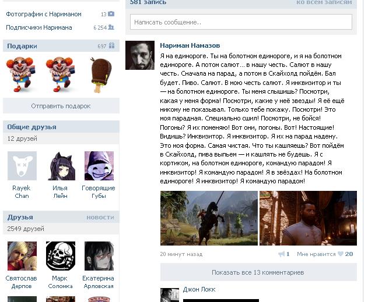368x302 pixels.
Task: Click Марк Соломка name link
Action: click(x=60, y=282)
